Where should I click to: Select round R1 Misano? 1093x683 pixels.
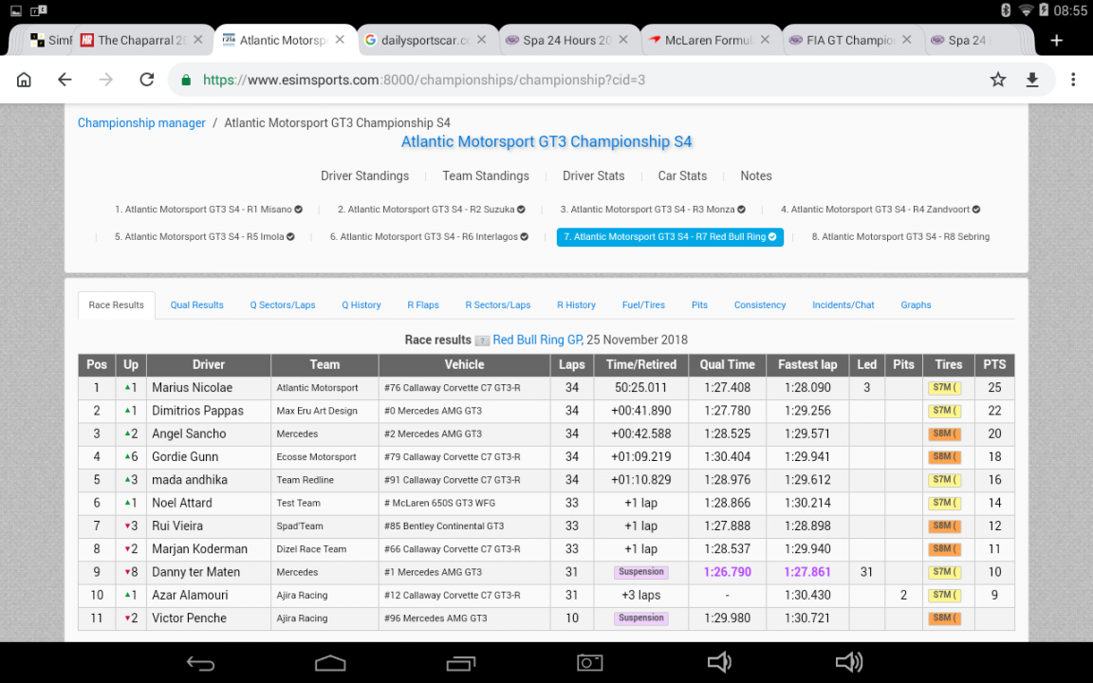click(209, 209)
